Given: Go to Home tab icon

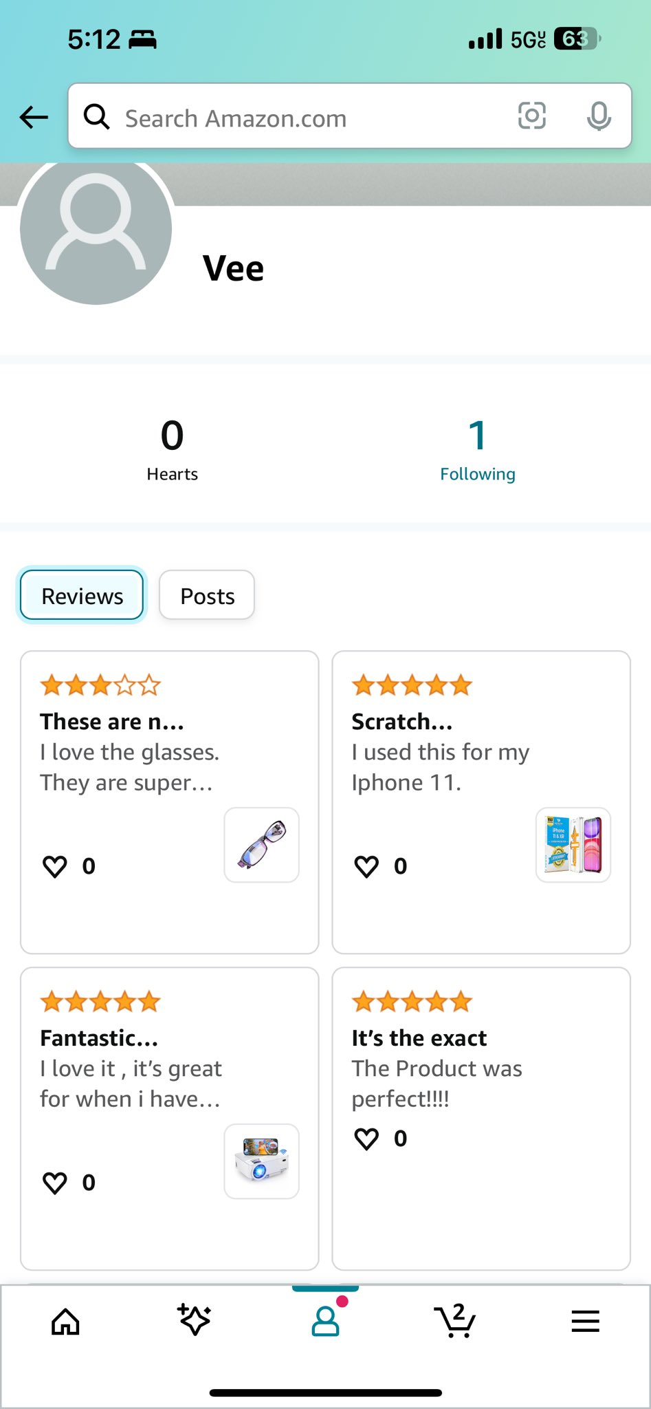Looking at the screenshot, I should click(66, 1321).
